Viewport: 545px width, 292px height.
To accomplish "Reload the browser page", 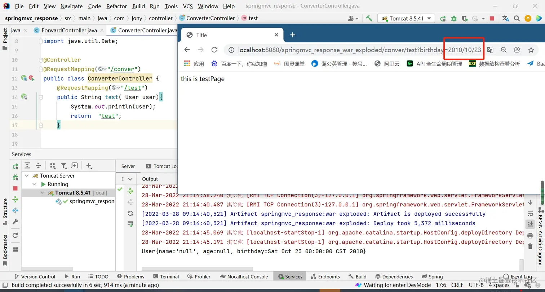I will [x=214, y=50].
